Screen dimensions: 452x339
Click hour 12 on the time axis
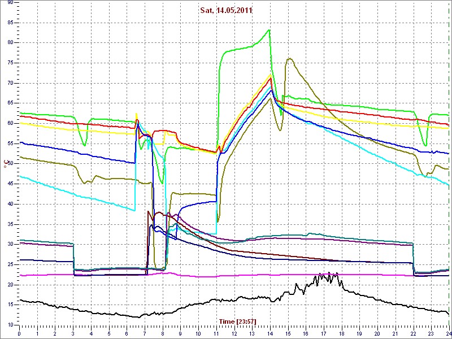coord(234,333)
